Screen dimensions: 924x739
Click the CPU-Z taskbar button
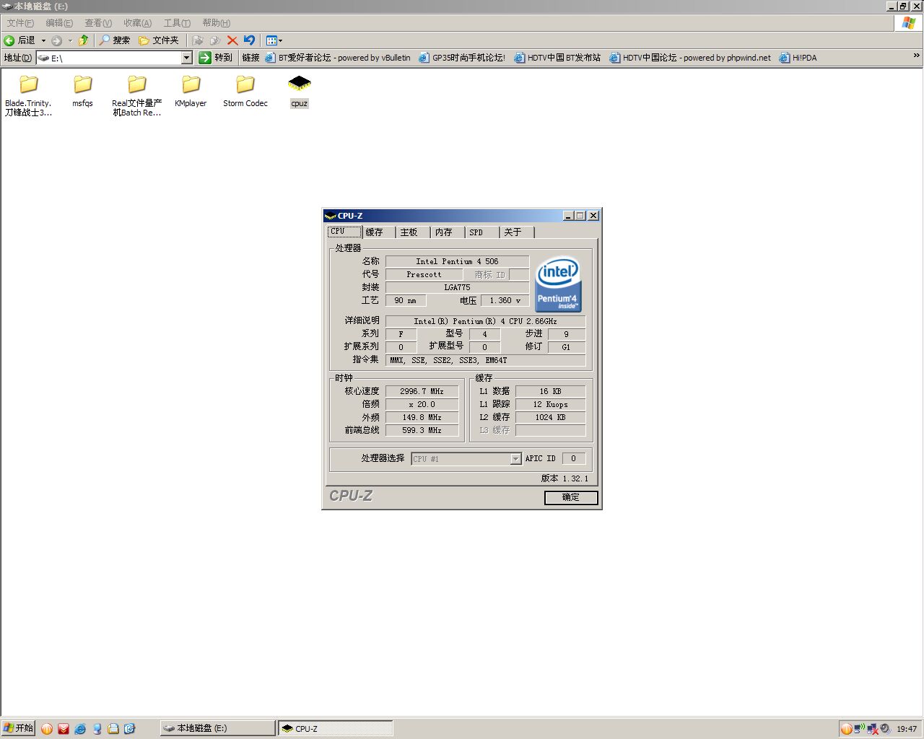[x=336, y=729]
